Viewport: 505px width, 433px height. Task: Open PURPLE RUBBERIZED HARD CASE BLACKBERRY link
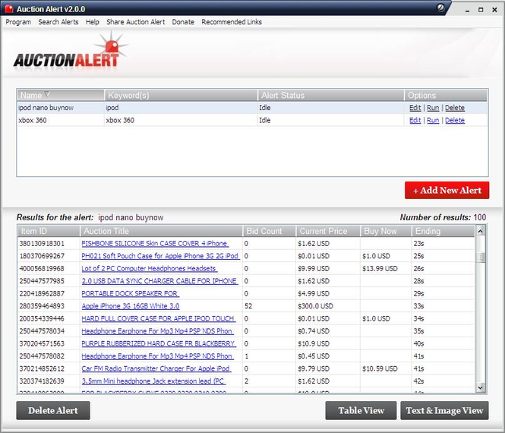(159, 343)
